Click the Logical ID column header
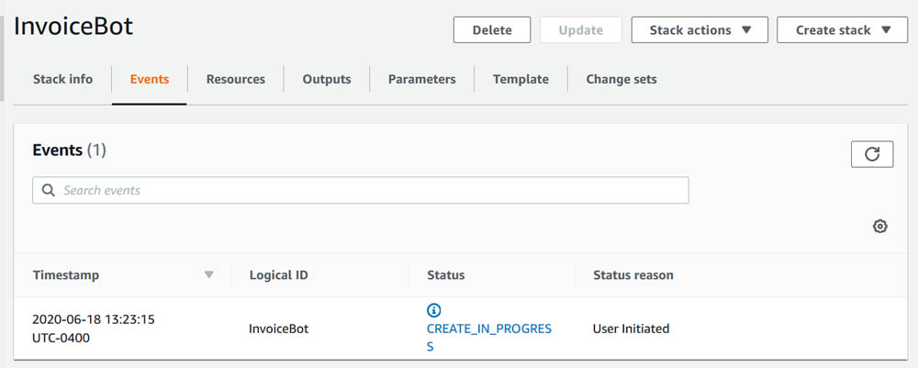The width and height of the screenshot is (918, 368). click(x=279, y=275)
